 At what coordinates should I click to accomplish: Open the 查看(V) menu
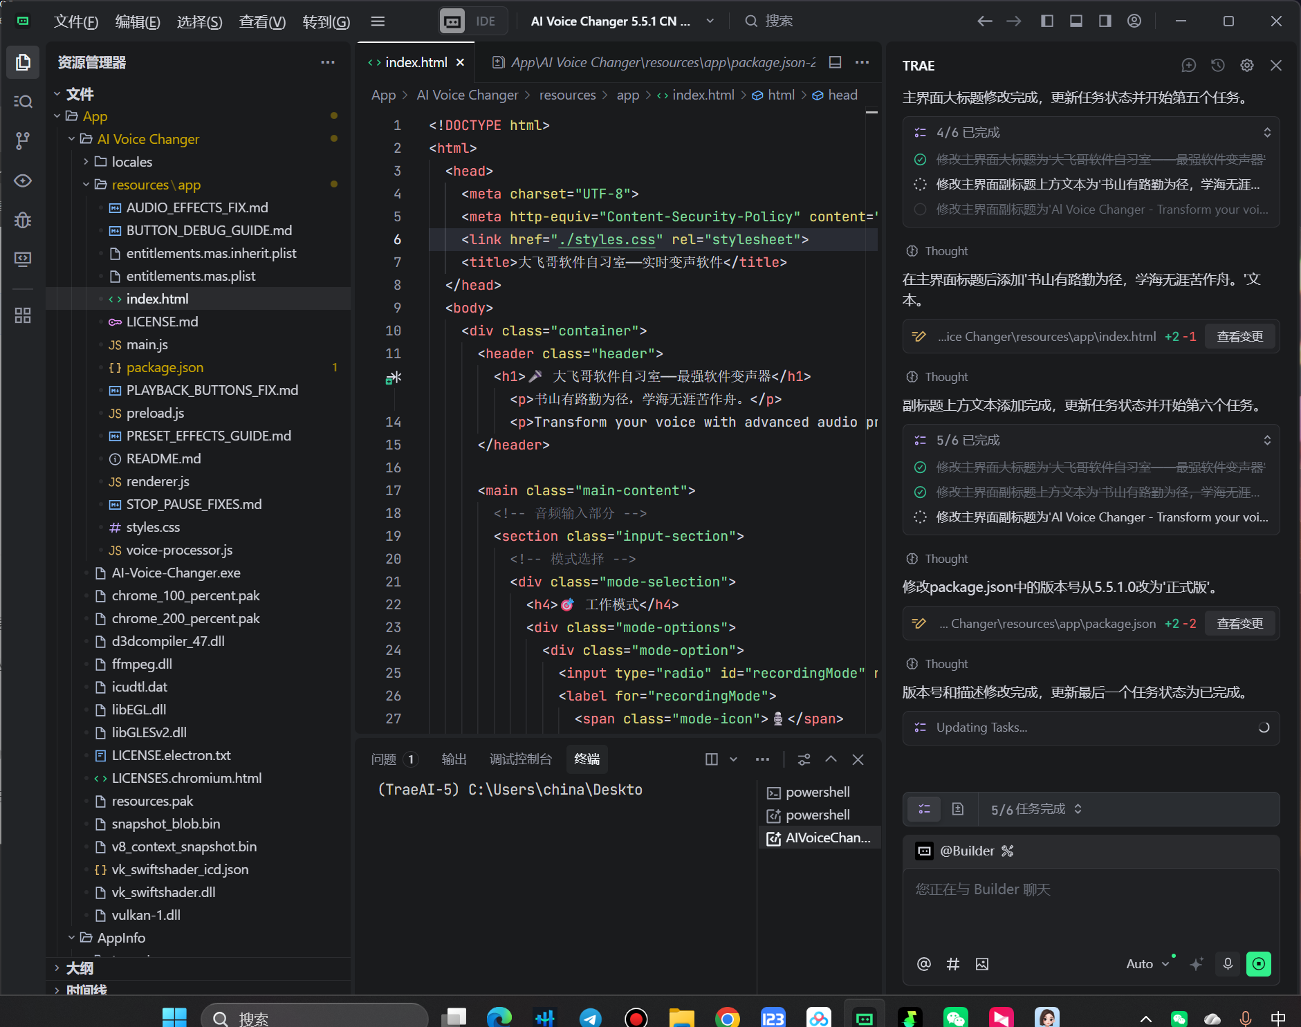(x=262, y=21)
